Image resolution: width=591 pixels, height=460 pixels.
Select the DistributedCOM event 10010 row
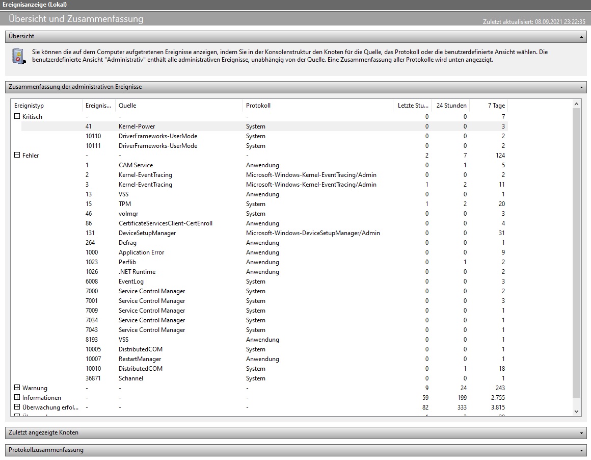point(264,369)
